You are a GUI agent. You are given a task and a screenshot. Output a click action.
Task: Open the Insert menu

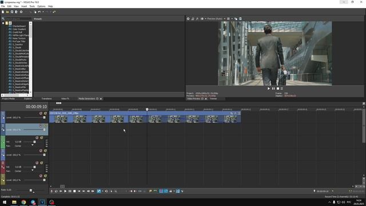(x=24, y=6)
